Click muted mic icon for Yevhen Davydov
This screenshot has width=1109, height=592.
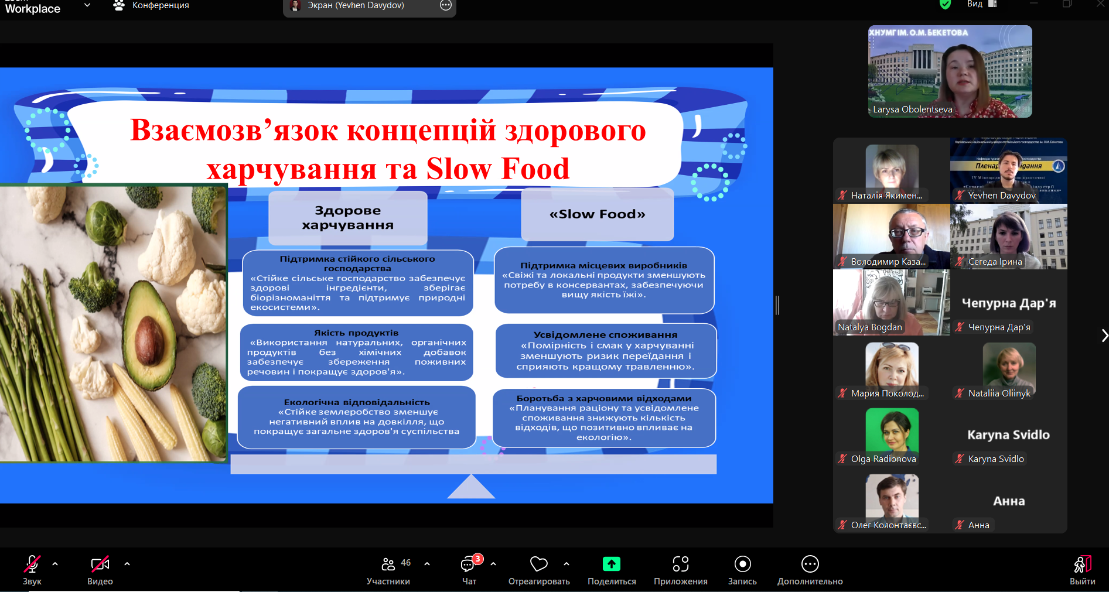960,196
